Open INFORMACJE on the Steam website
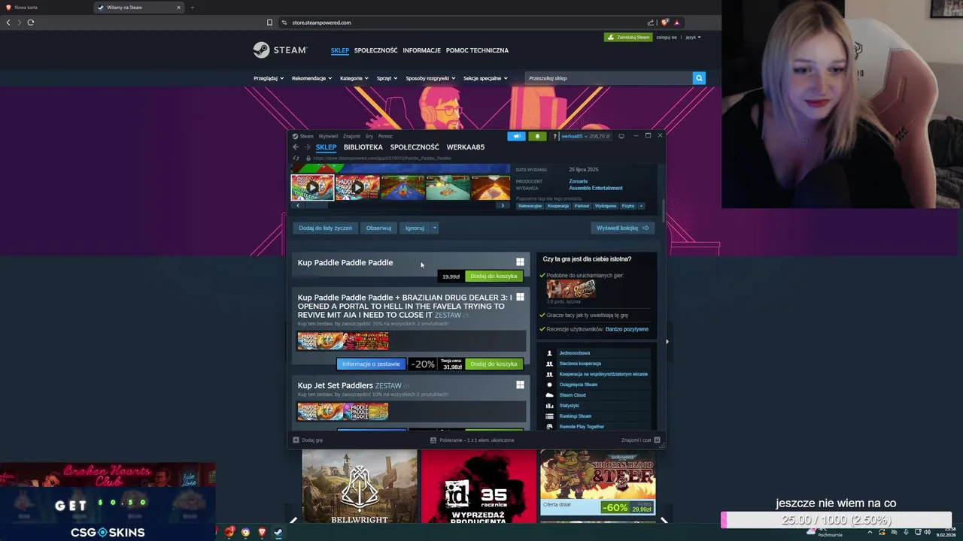Screen dimensions: 963x541 point(421,50)
